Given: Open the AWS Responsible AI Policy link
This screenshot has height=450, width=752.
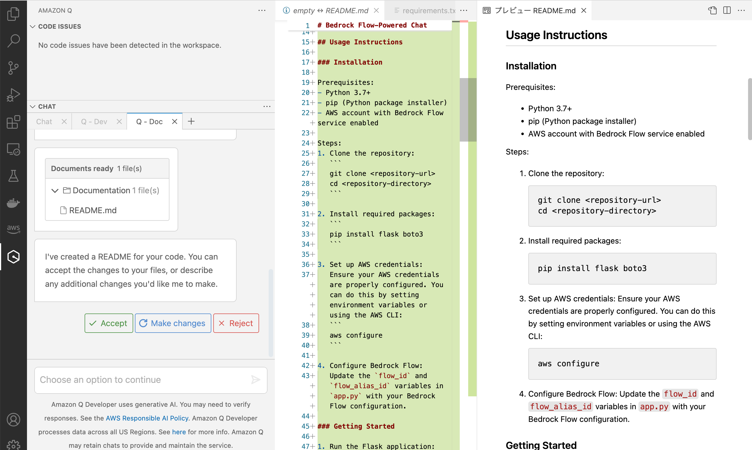Looking at the screenshot, I should [x=147, y=418].
